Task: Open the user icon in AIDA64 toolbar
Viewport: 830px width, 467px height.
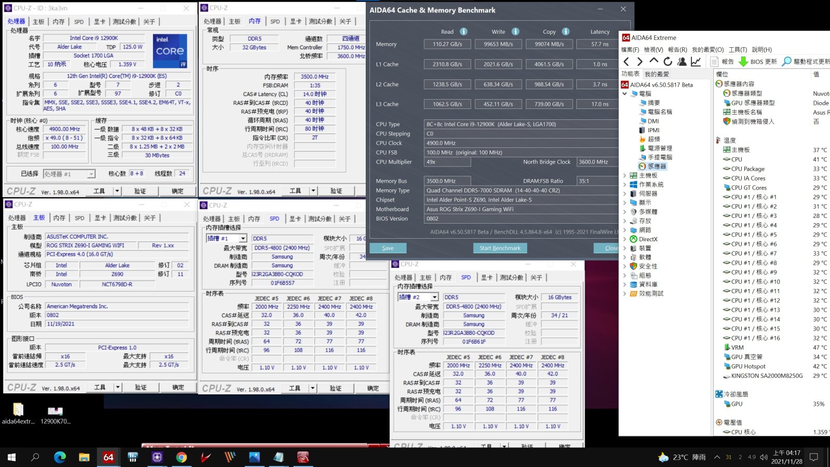Action: 682,62
